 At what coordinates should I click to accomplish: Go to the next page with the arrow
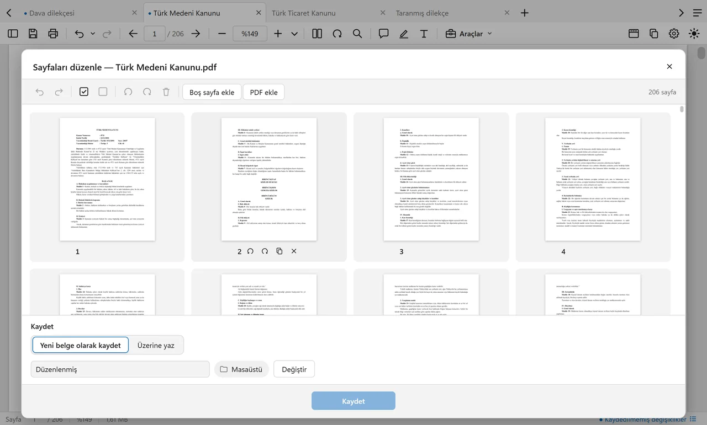coord(196,34)
